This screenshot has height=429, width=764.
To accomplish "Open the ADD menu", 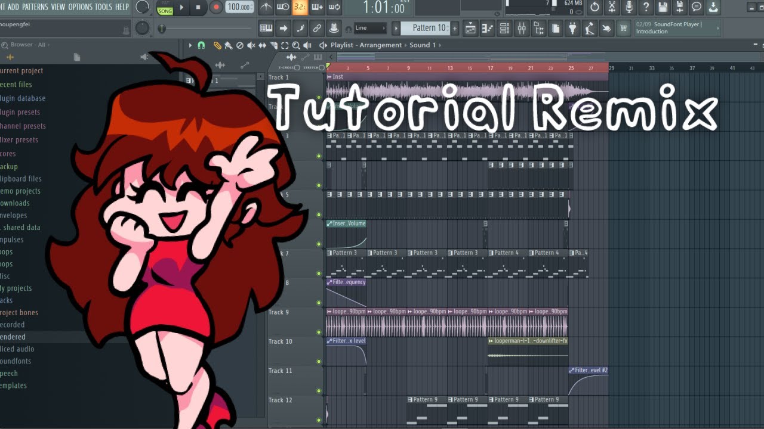I will coord(13,7).
